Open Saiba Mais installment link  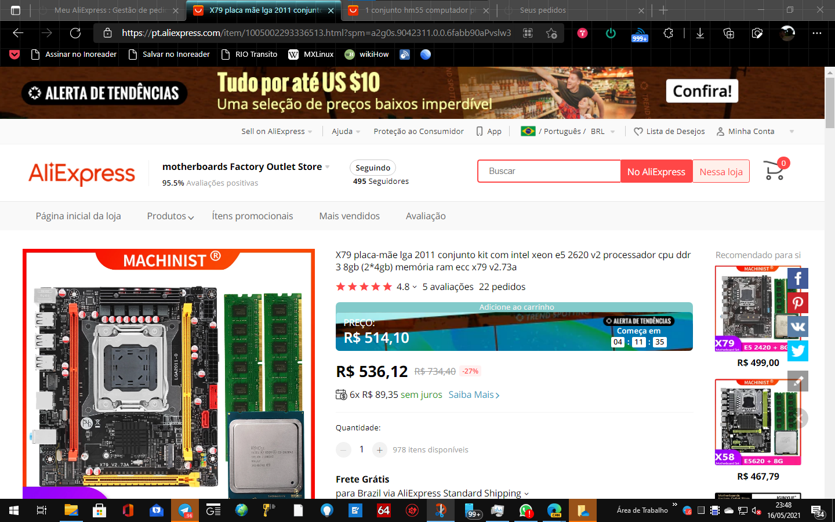click(x=474, y=395)
